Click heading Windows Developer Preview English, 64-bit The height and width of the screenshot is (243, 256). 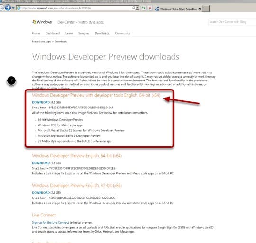(x=77, y=156)
